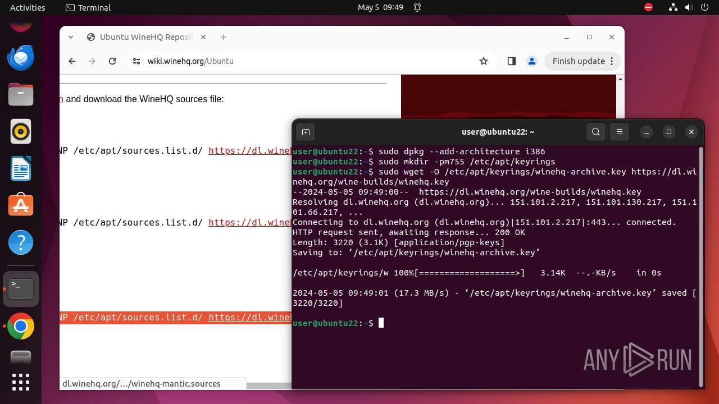719x404 pixels.
Task: Click 'and download the WineHQ sources file' text
Action: tap(145, 99)
